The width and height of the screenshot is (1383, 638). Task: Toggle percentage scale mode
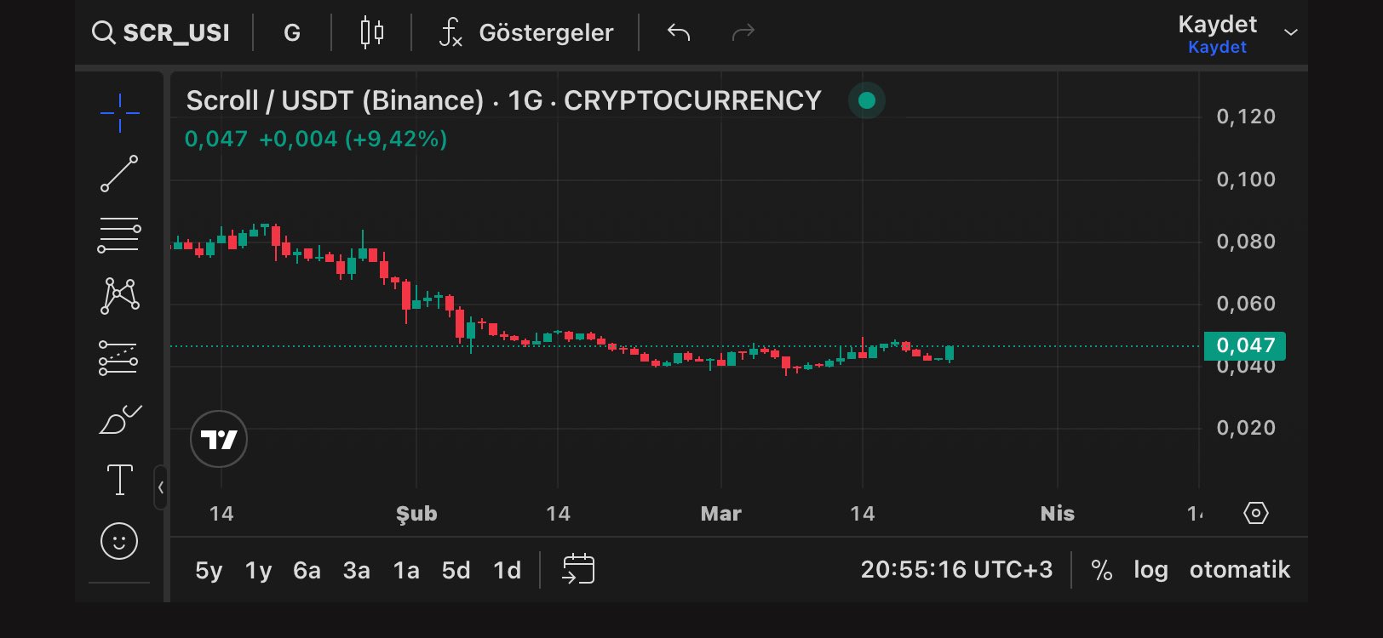1101,570
